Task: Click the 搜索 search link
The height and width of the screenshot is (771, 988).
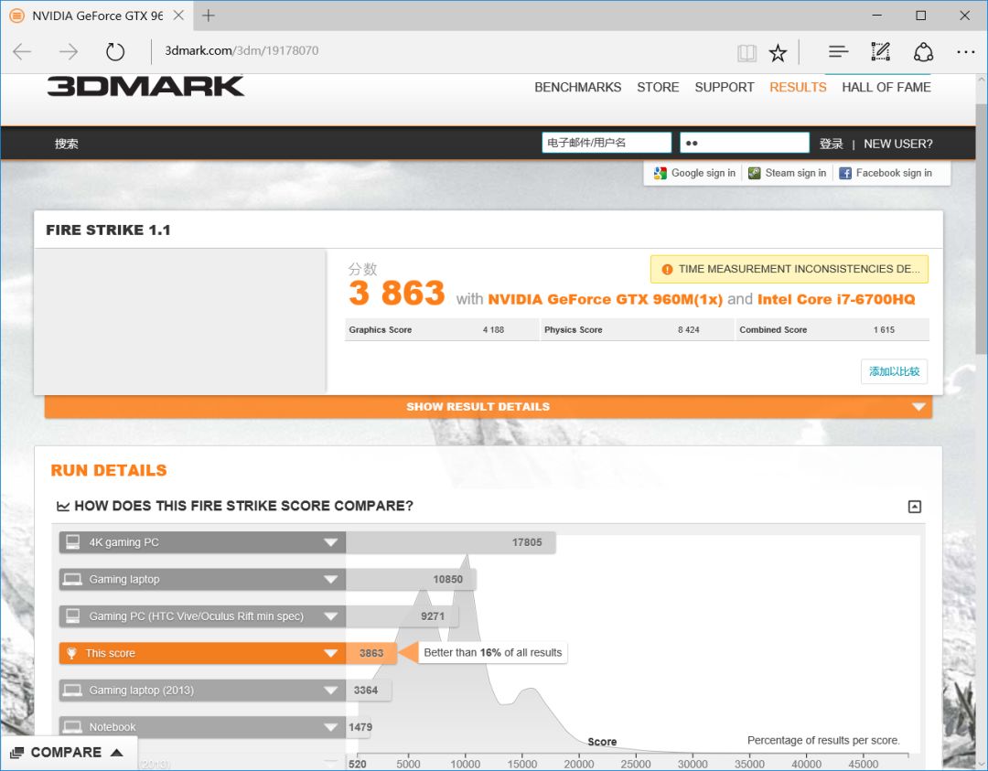Action: (66, 144)
